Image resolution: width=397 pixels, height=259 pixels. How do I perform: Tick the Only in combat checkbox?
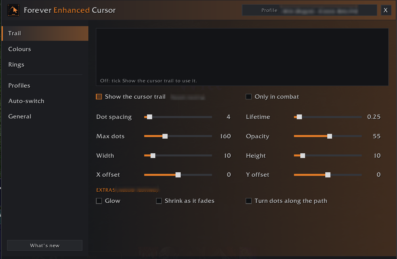249,97
